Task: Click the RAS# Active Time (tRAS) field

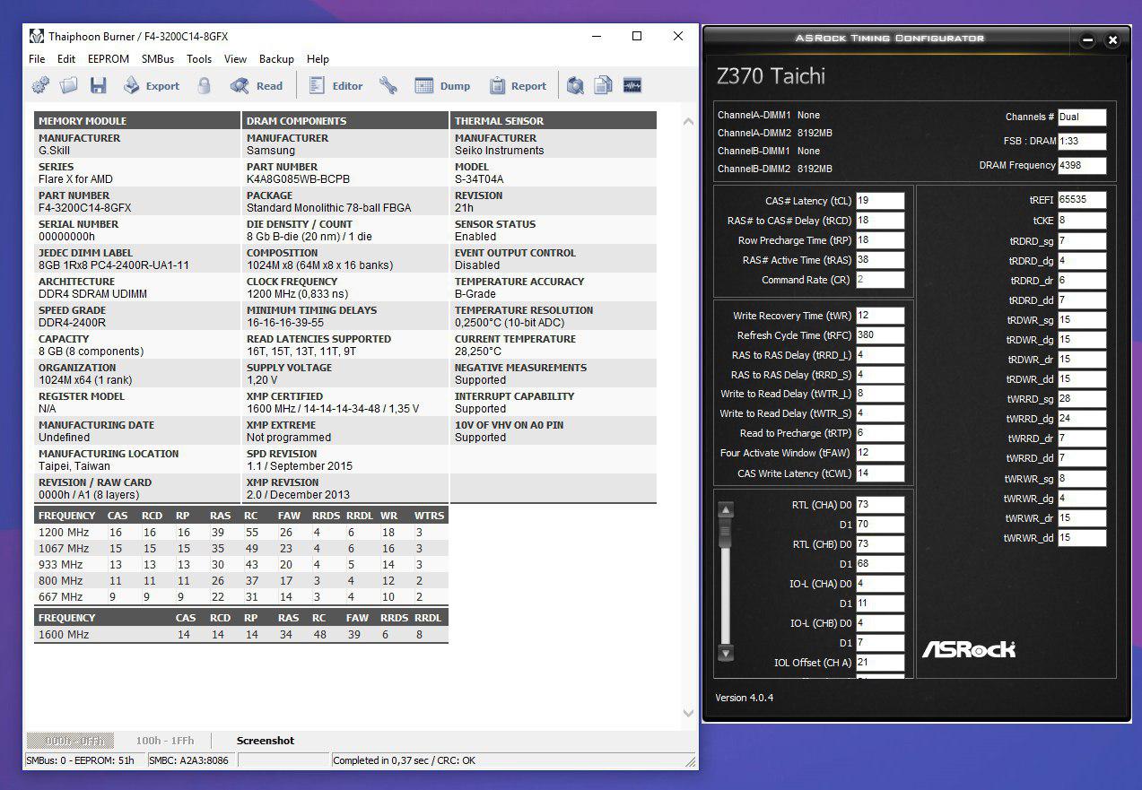Action: (880, 260)
